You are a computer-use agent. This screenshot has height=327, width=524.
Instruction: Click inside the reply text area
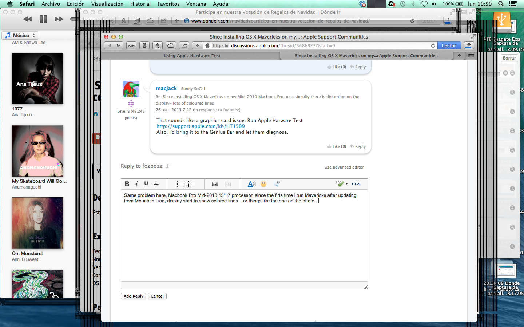tap(244, 236)
